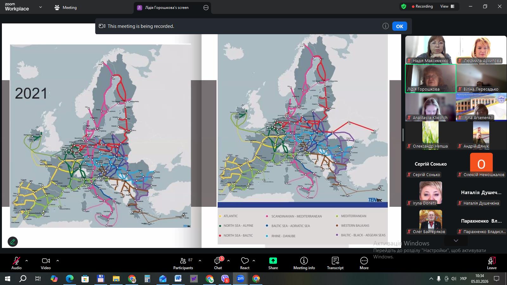Expand more participant videos with down chevron
Screen dimensions: 507x285
(456, 241)
